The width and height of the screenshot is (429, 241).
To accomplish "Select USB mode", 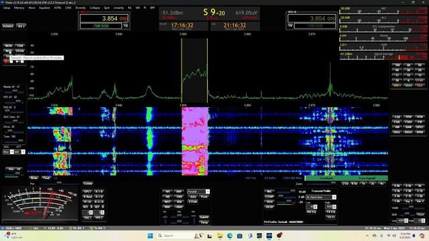I will [x=408, y=116].
